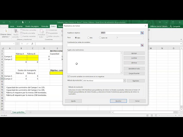Click the Agregar button

point(134,53)
